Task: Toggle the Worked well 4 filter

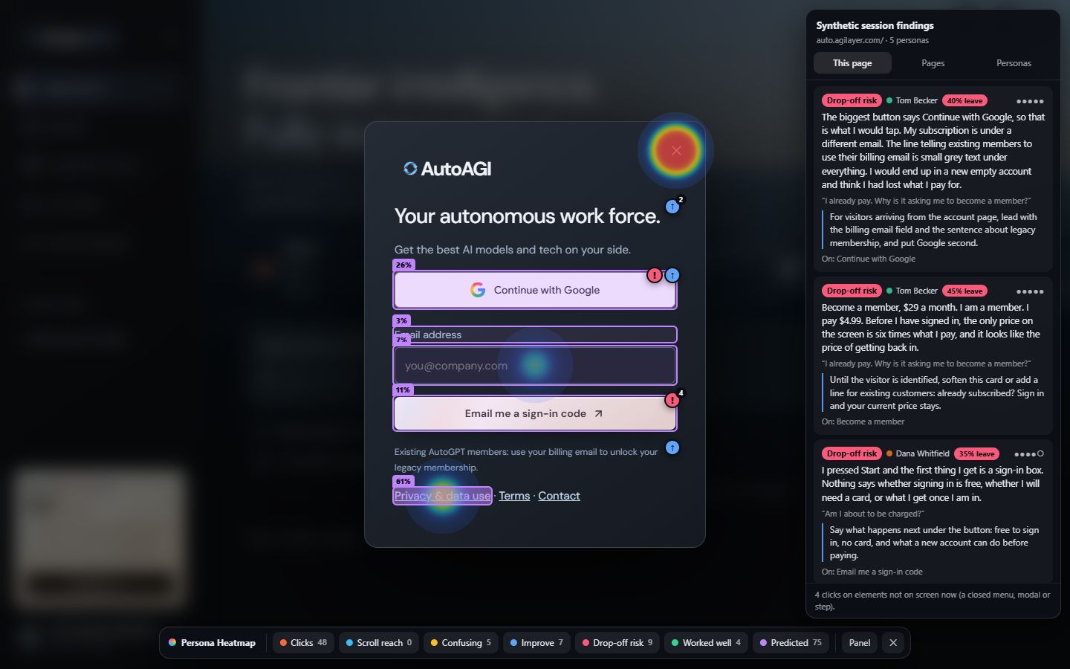Action: click(706, 643)
